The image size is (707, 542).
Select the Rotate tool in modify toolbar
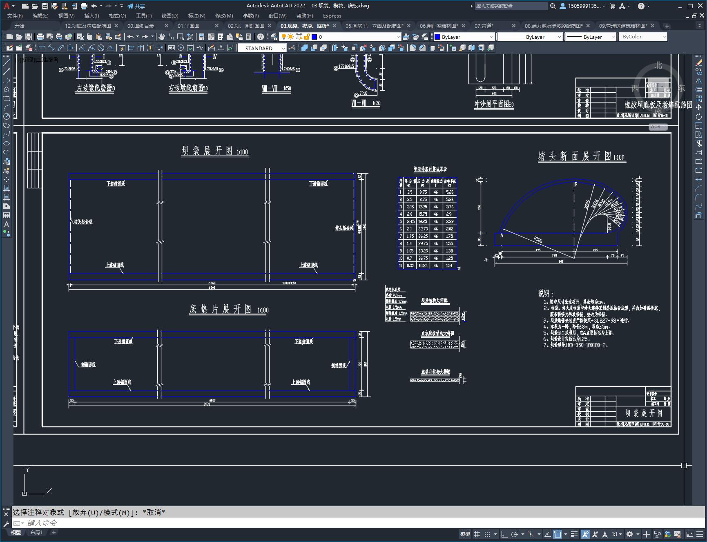coord(699,116)
